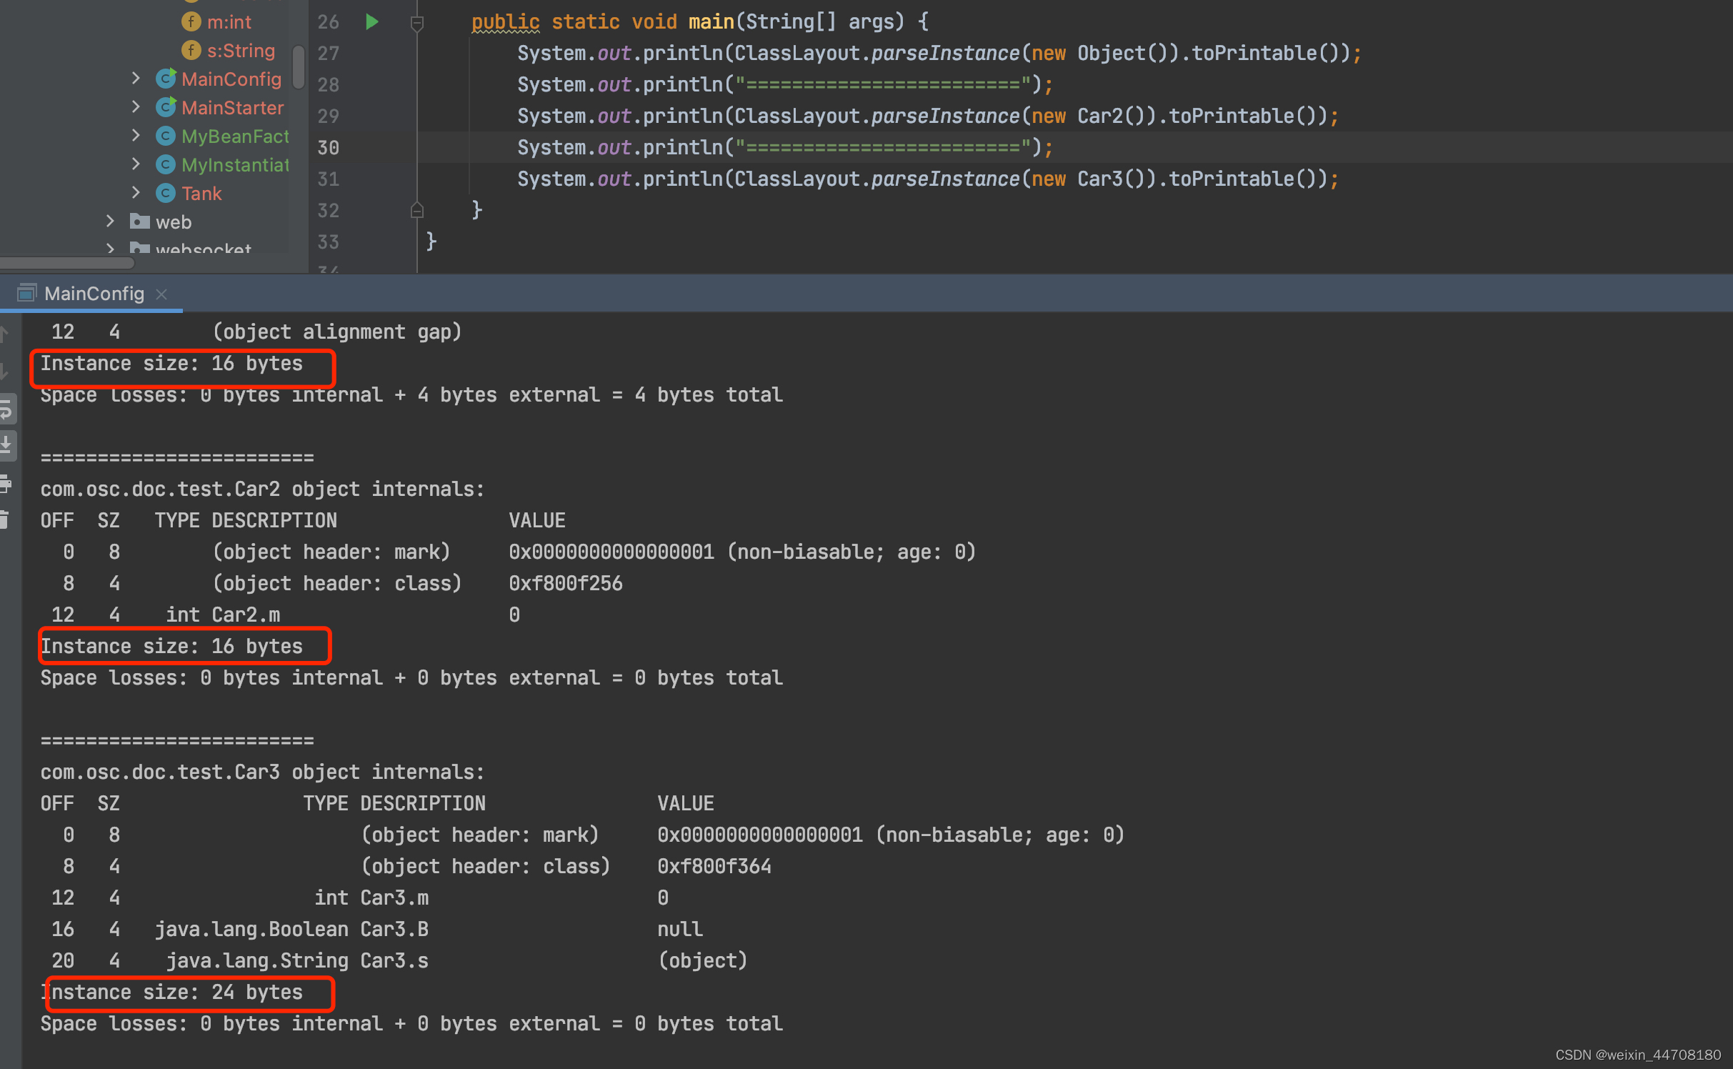Toggle scroll to end in console
The height and width of the screenshot is (1069, 1733).
click(x=6, y=445)
